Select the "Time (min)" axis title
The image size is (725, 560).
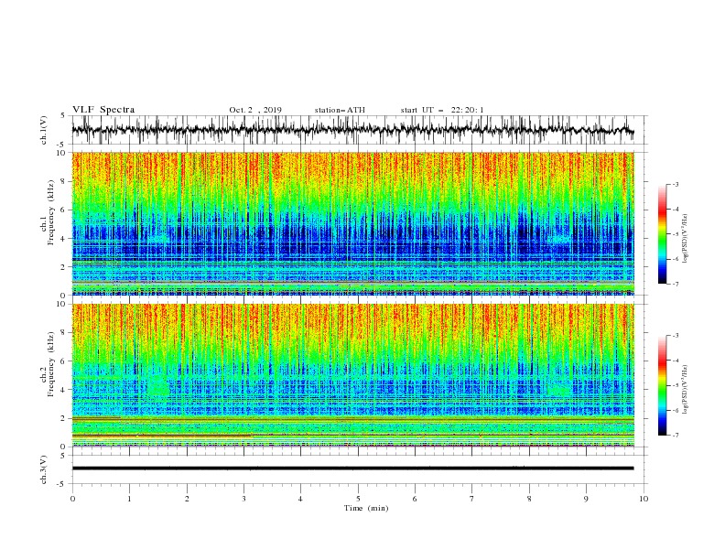coord(366,508)
